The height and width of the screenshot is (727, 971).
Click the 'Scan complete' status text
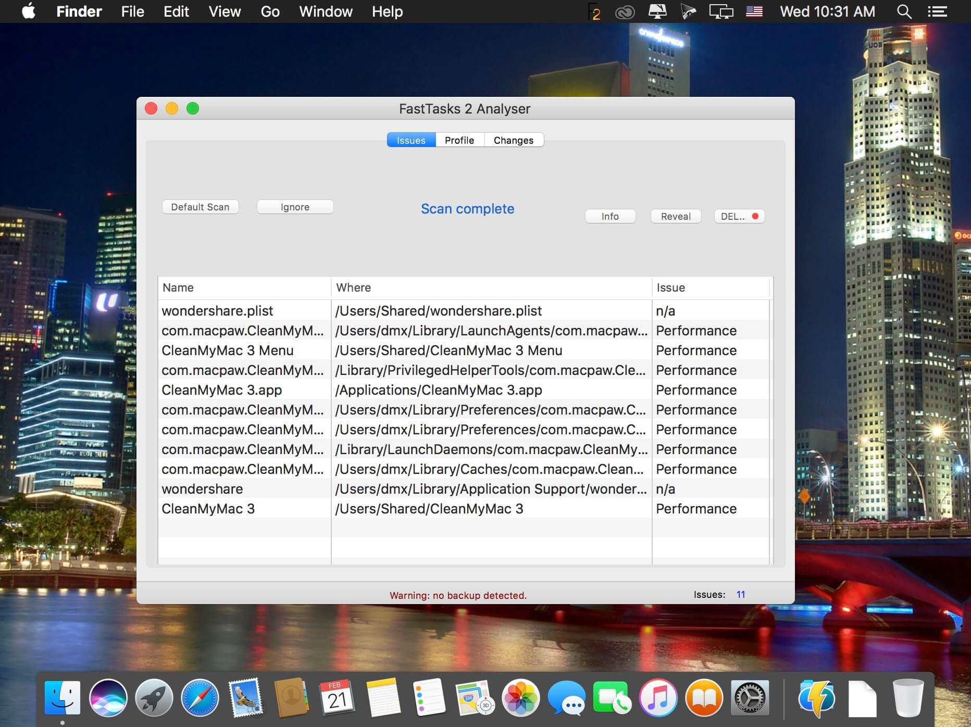click(467, 208)
